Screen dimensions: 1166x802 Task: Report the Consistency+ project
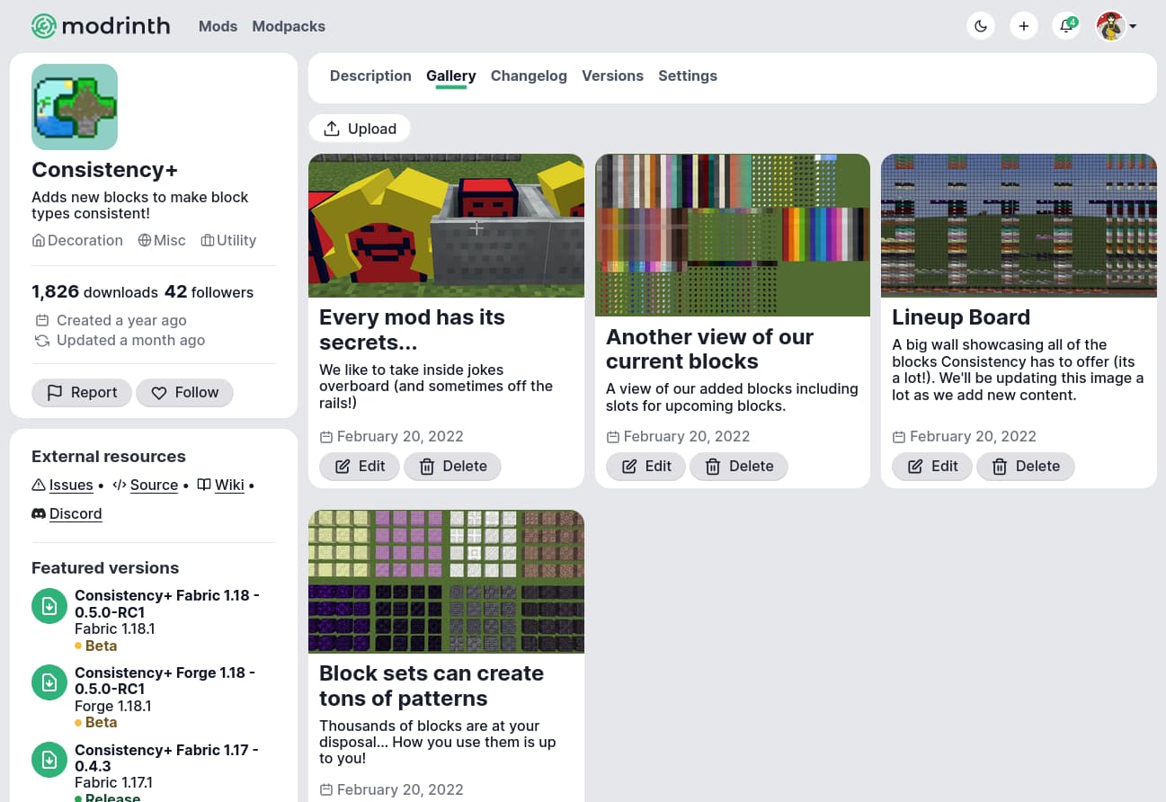[81, 392]
